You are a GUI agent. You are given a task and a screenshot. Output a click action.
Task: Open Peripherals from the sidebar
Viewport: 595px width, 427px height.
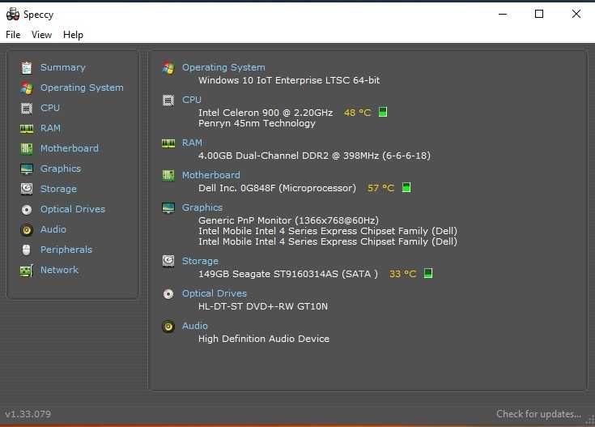pyautogui.click(x=66, y=250)
